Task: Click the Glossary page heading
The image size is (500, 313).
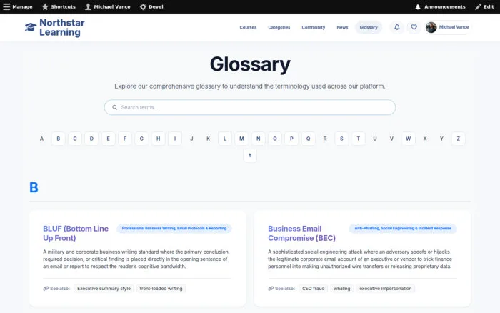Action: pyautogui.click(x=250, y=64)
